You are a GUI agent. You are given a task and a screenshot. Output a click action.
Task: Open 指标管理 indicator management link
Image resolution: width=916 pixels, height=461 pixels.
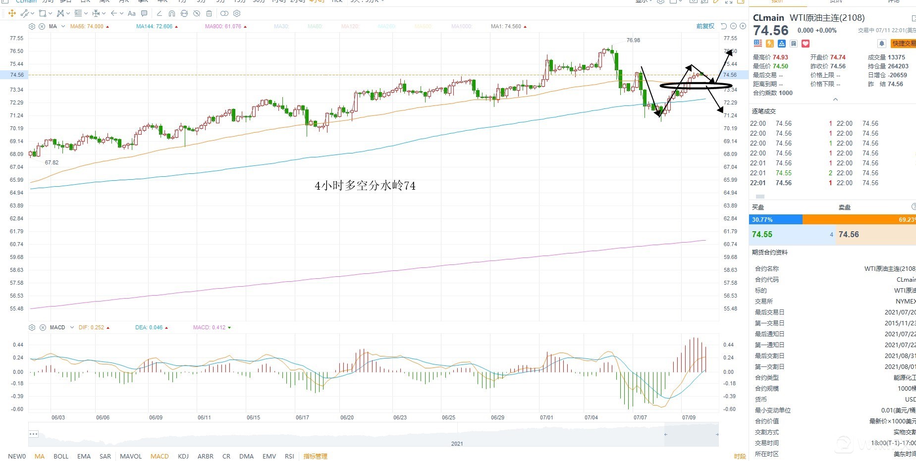[x=316, y=456]
